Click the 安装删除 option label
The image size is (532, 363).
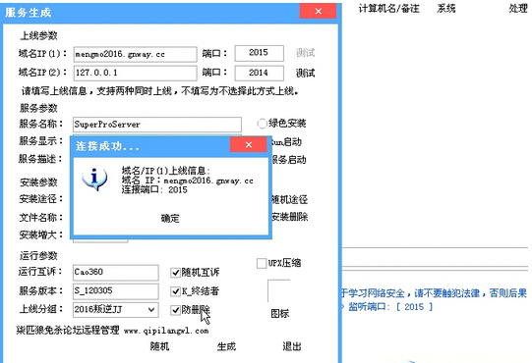pos(289,217)
